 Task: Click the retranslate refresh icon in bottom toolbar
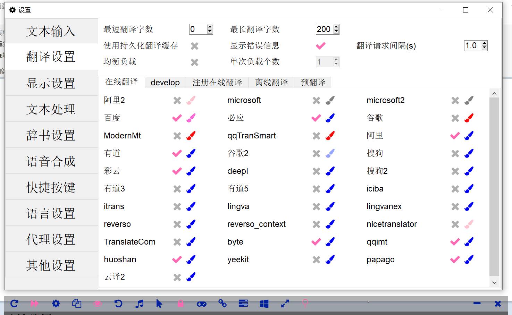(14, 304)
